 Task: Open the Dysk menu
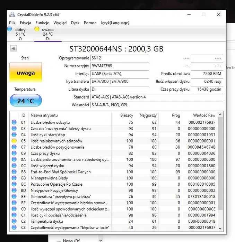[75, 23]
